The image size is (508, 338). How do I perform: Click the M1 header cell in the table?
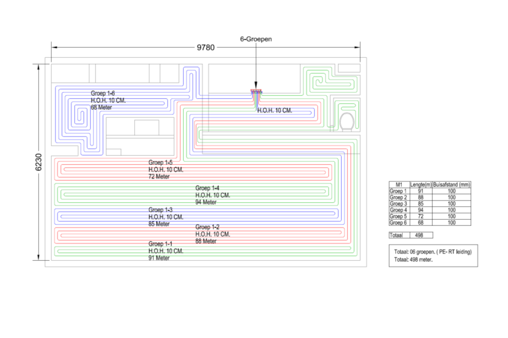[399, 185]
